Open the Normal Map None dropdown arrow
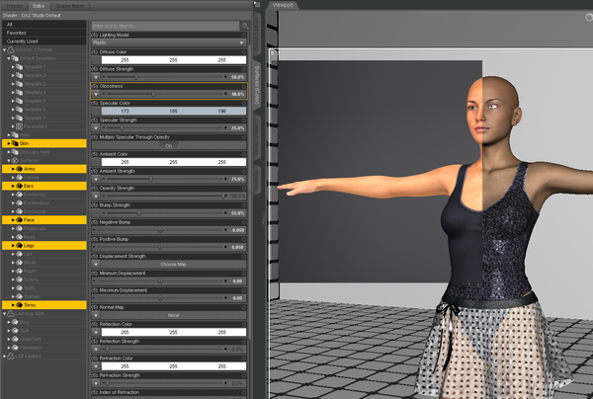 pos(96,315)
